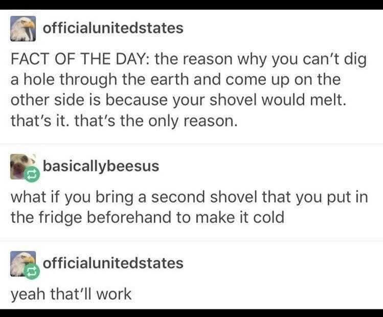Click the line "the fridge beforehand to make it cold"
Image resolution: width=383 pixels, height=317 pixels.
tap(148, 217)
